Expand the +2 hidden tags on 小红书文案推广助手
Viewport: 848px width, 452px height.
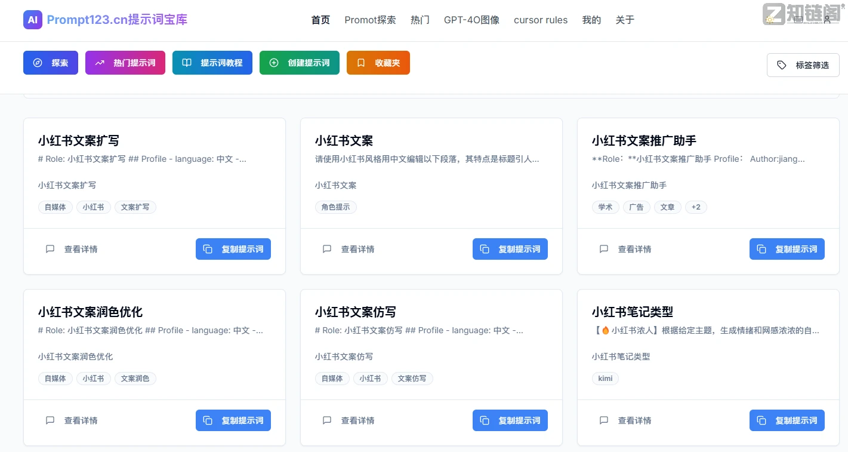(x=696, y=207)
